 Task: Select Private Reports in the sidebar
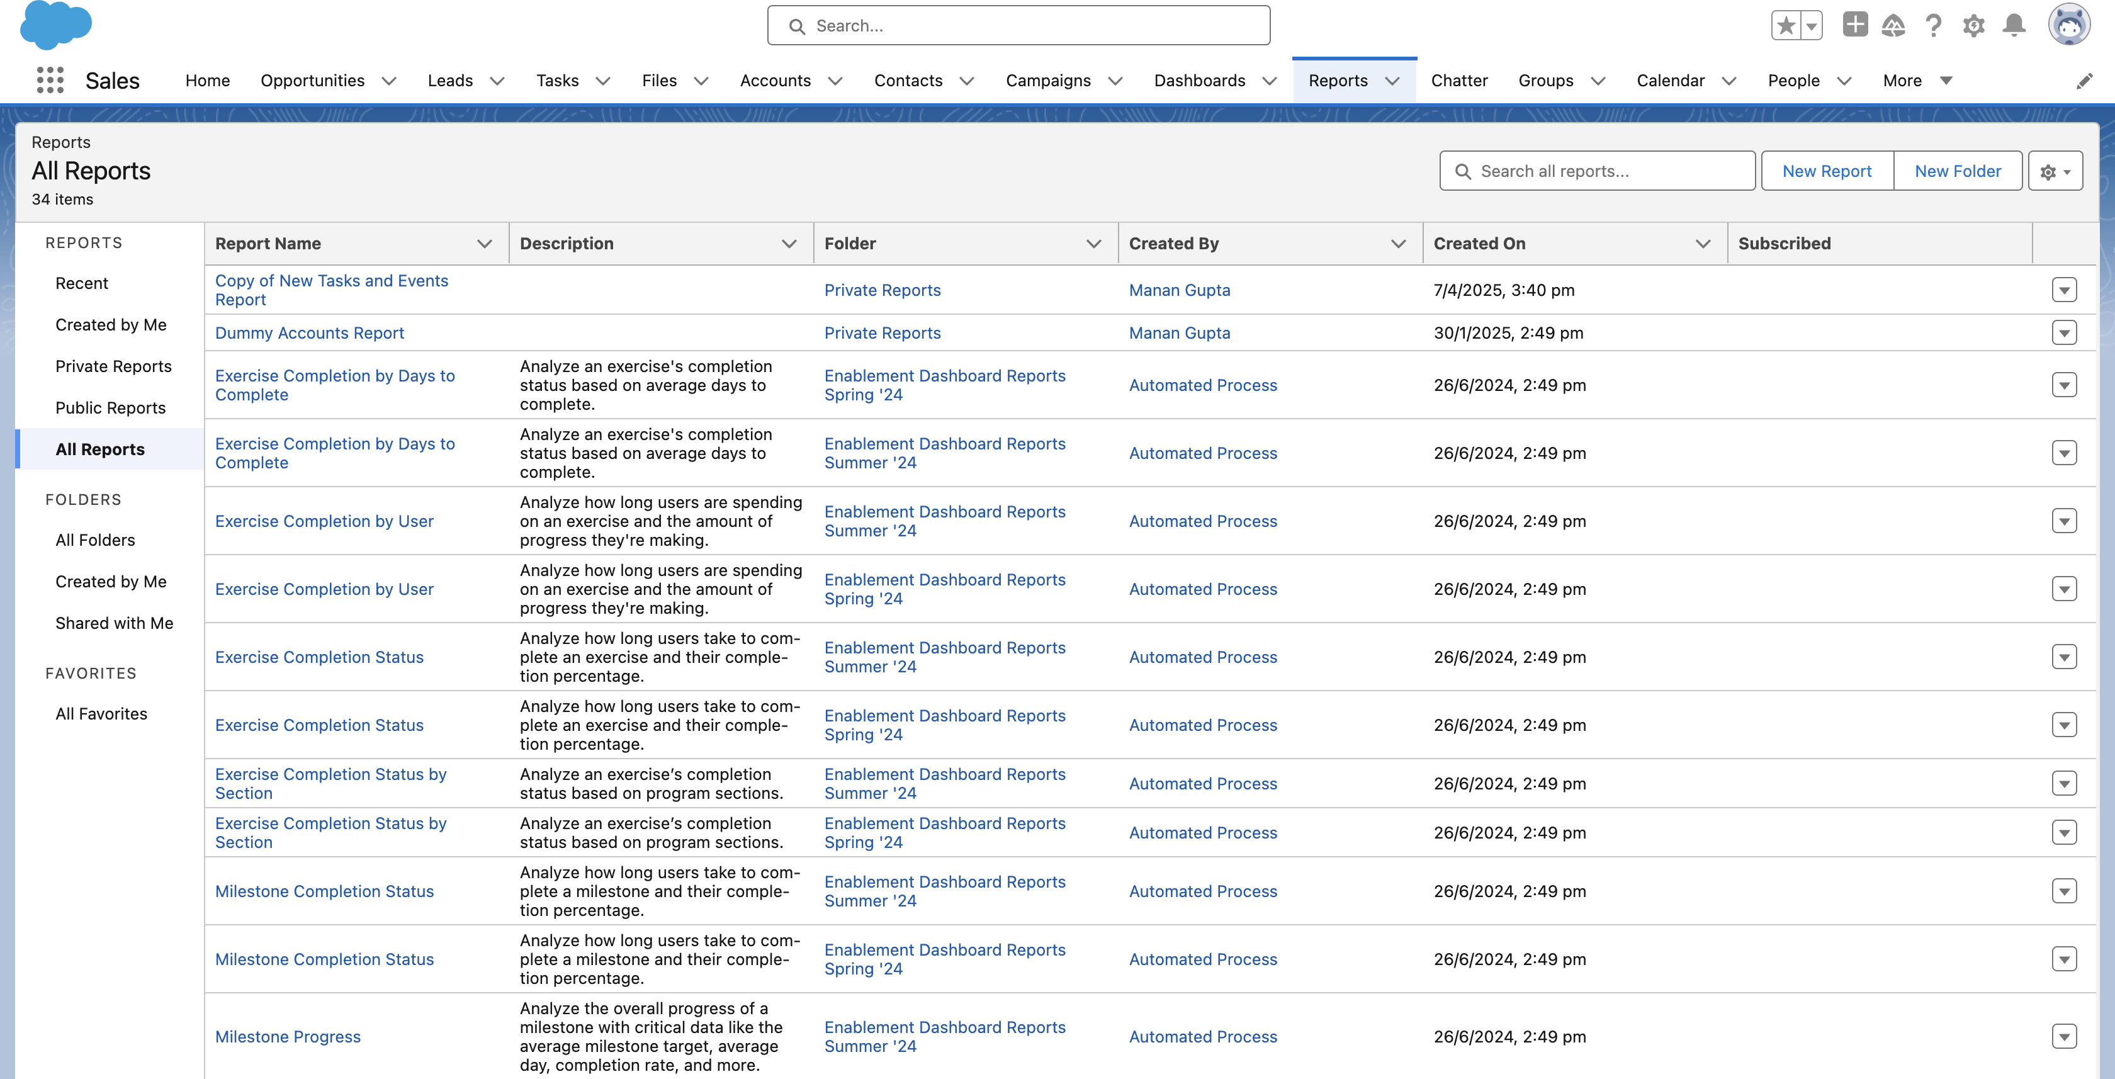tap(113, 366)
